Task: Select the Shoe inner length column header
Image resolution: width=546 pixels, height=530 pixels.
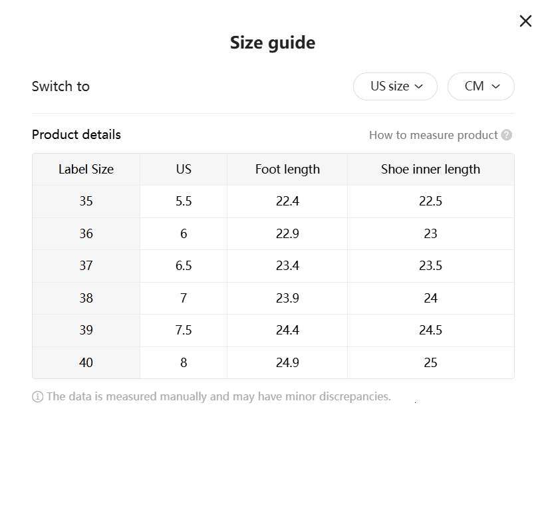Action: pyautogui.click(x=430, y=170)
